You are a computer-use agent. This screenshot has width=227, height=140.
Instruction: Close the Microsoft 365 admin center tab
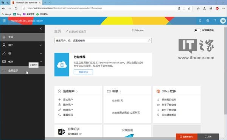click(x=40, y=3)
